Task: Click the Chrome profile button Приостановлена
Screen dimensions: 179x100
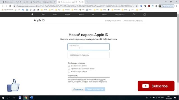Action: 166,6
